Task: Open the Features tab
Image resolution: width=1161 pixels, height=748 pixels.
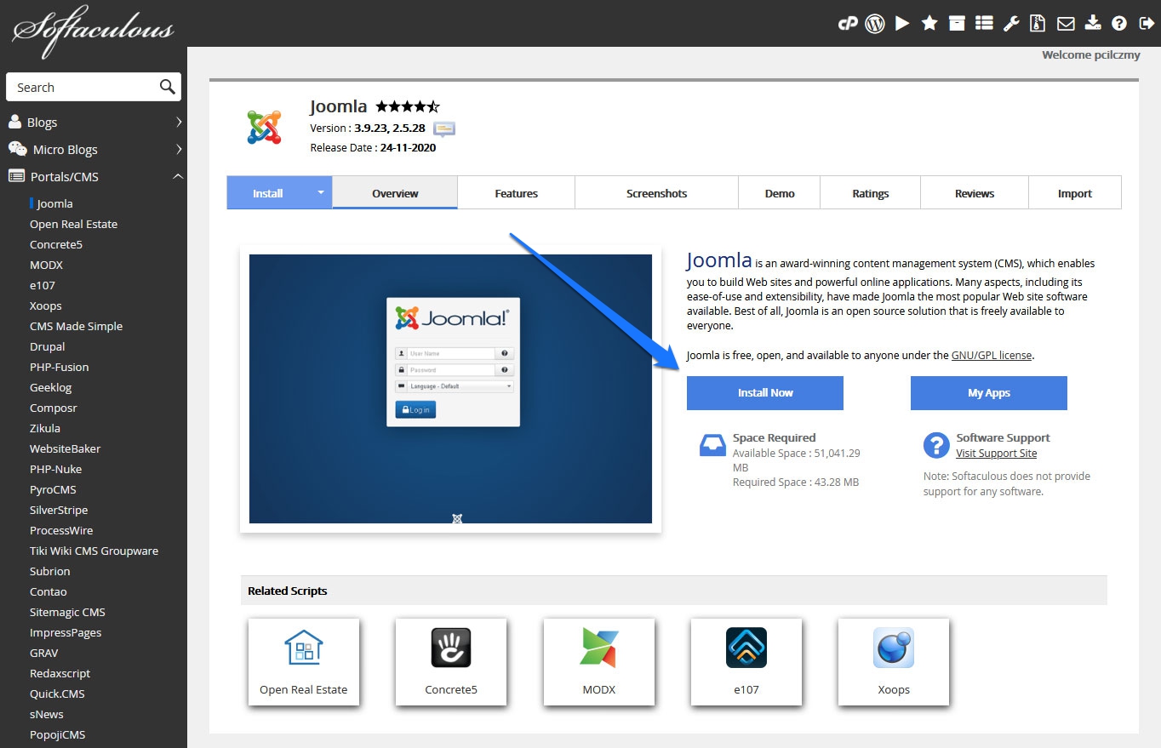Action: coord(517,193)
